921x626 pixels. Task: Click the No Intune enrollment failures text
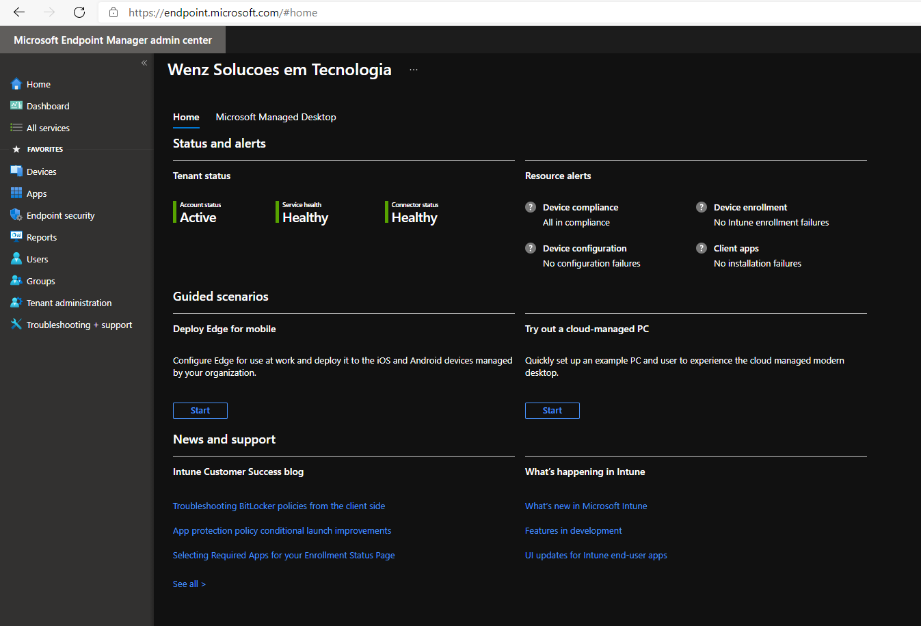coord(771,223)
